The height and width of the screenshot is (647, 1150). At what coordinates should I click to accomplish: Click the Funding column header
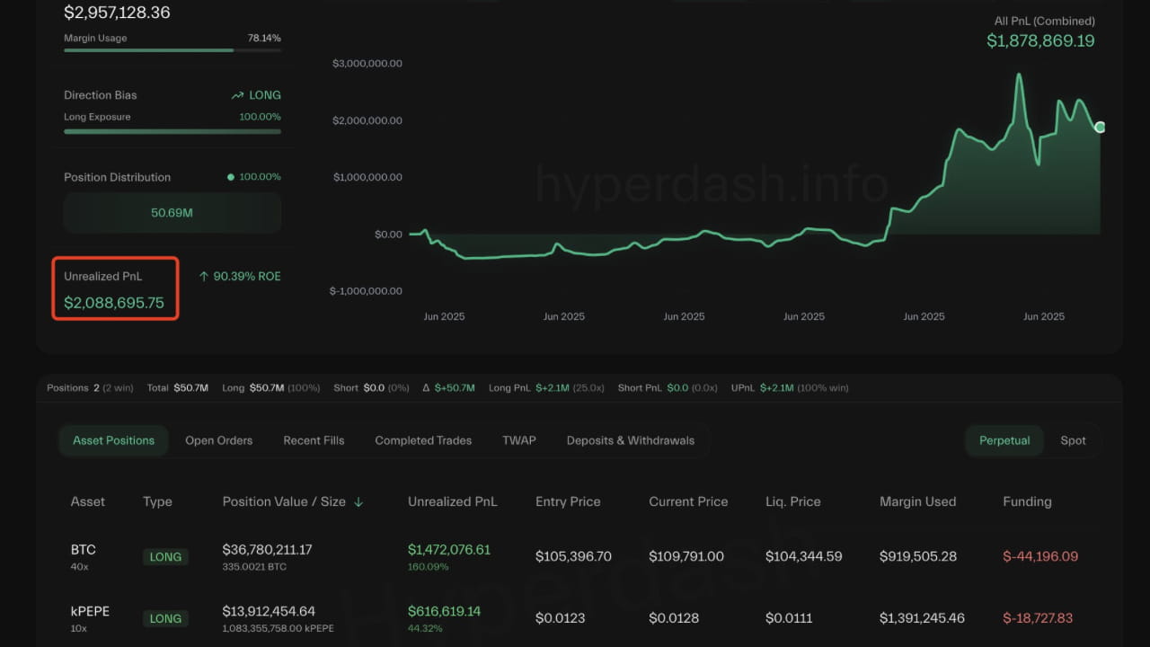coord(1027,501)
